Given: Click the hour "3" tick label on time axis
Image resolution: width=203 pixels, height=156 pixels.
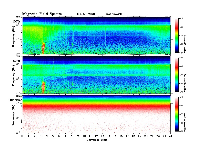Looking at the screenshot, I should (41, 136).
